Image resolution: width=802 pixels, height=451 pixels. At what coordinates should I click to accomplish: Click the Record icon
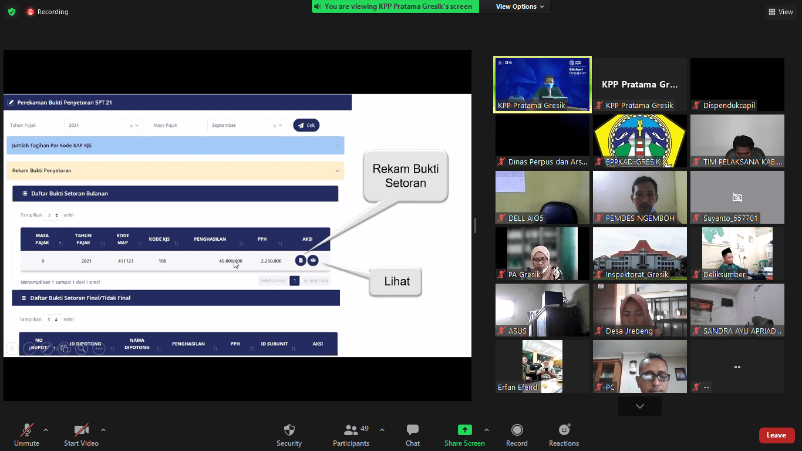click(x=517, y=430)
